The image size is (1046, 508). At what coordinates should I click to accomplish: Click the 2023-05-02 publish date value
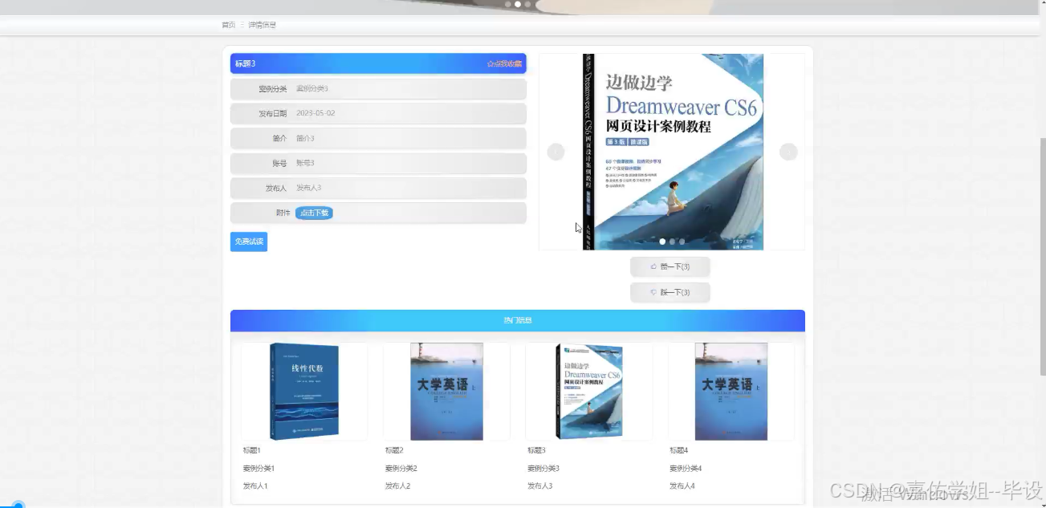(x=315, y=113)
